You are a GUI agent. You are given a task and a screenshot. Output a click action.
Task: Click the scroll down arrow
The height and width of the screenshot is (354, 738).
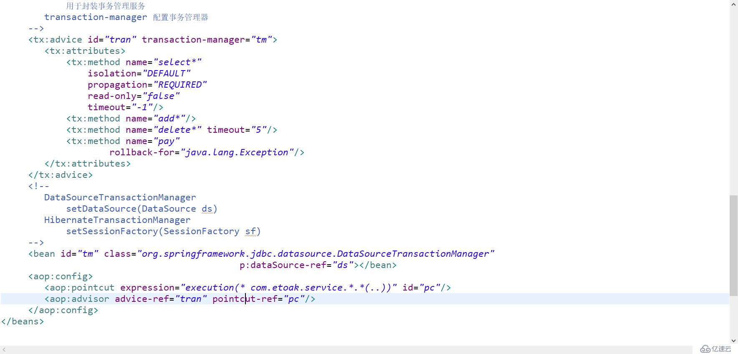(733, 341)
